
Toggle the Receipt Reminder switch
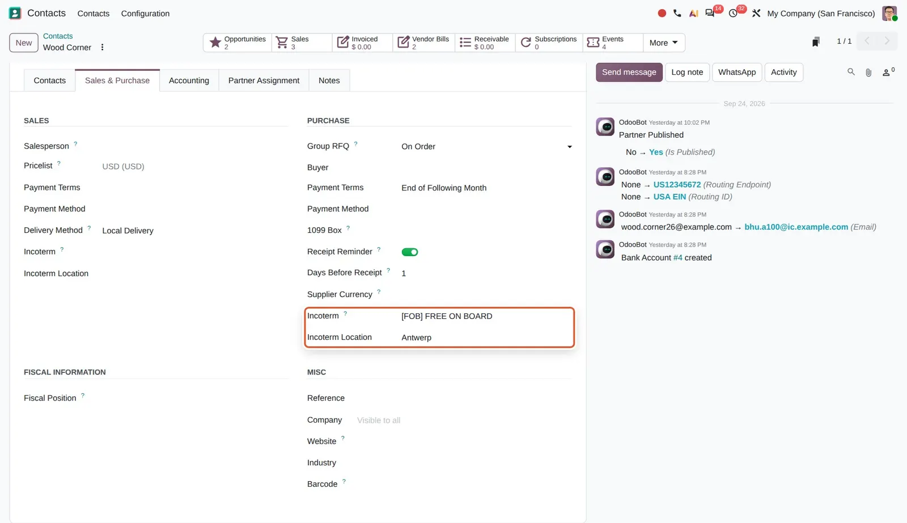point(410,252)
